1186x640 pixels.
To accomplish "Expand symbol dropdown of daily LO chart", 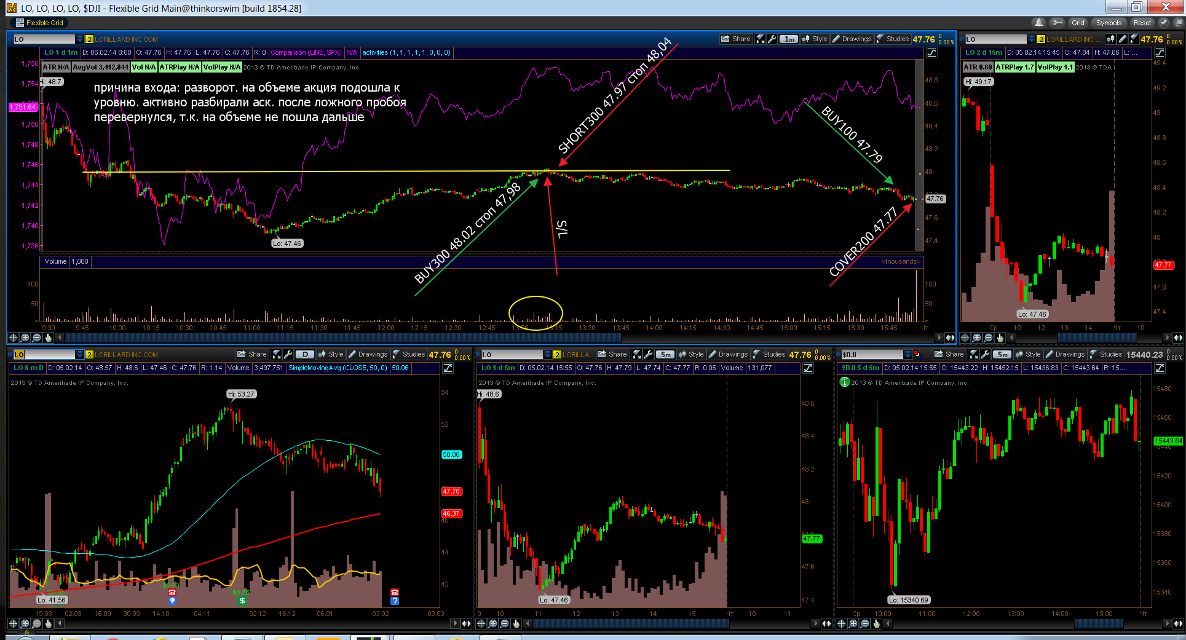I will [79, 354].
